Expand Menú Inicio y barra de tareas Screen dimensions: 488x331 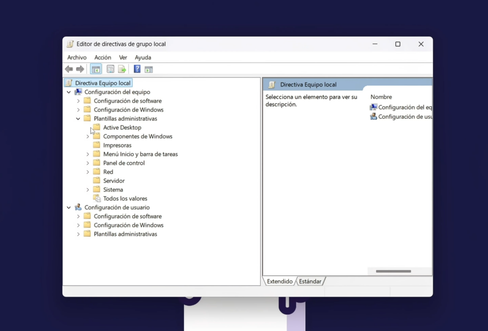[x=87, y=154]
